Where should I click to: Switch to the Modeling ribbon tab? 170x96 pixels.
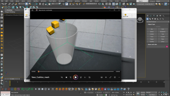[x=9, y=10]
